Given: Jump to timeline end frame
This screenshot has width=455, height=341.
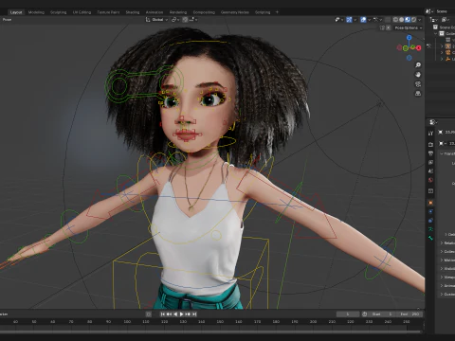Looking at the screenshot, I should [194, 314].
